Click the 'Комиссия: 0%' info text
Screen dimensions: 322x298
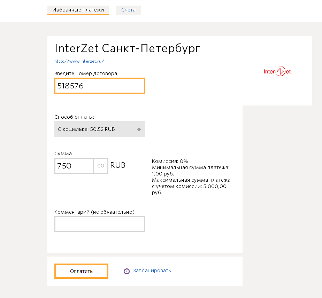(170, 161)
